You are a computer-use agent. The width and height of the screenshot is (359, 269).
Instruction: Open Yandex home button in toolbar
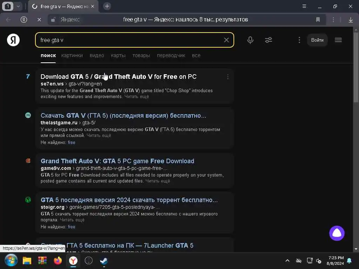click(24, 20)
